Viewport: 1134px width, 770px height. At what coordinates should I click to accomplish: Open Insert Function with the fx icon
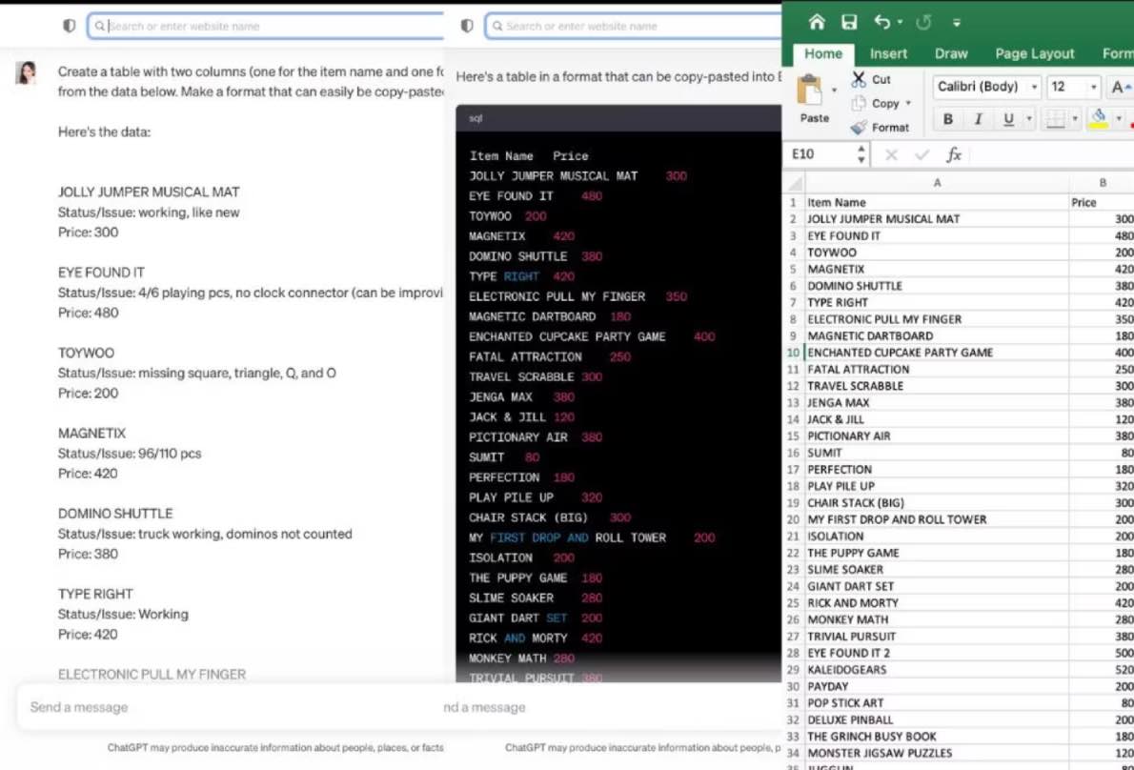953,154
